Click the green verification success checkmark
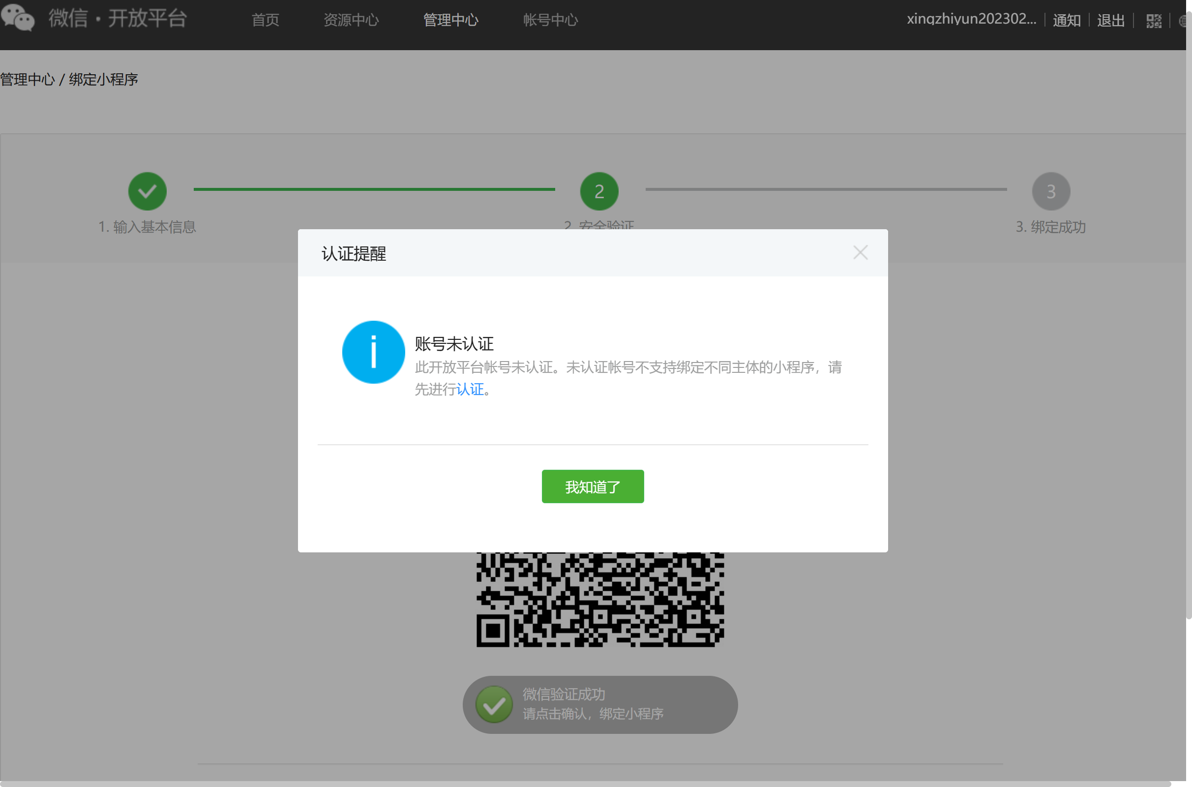The image size is (1192, 787). click(494, 704)
